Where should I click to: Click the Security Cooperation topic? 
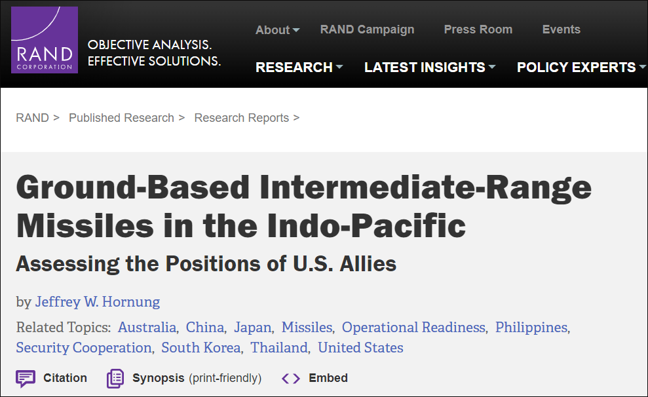click(84, 348)
